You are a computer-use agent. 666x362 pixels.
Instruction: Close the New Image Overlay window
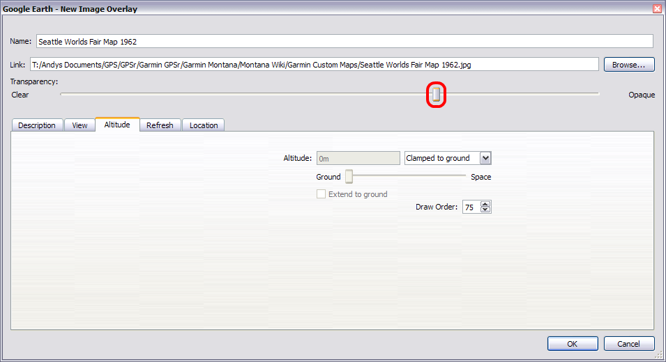click(657, 9)
